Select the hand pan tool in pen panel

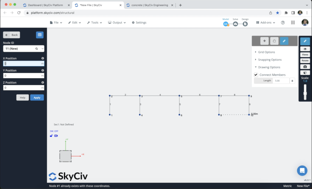(x=274, y=41)
